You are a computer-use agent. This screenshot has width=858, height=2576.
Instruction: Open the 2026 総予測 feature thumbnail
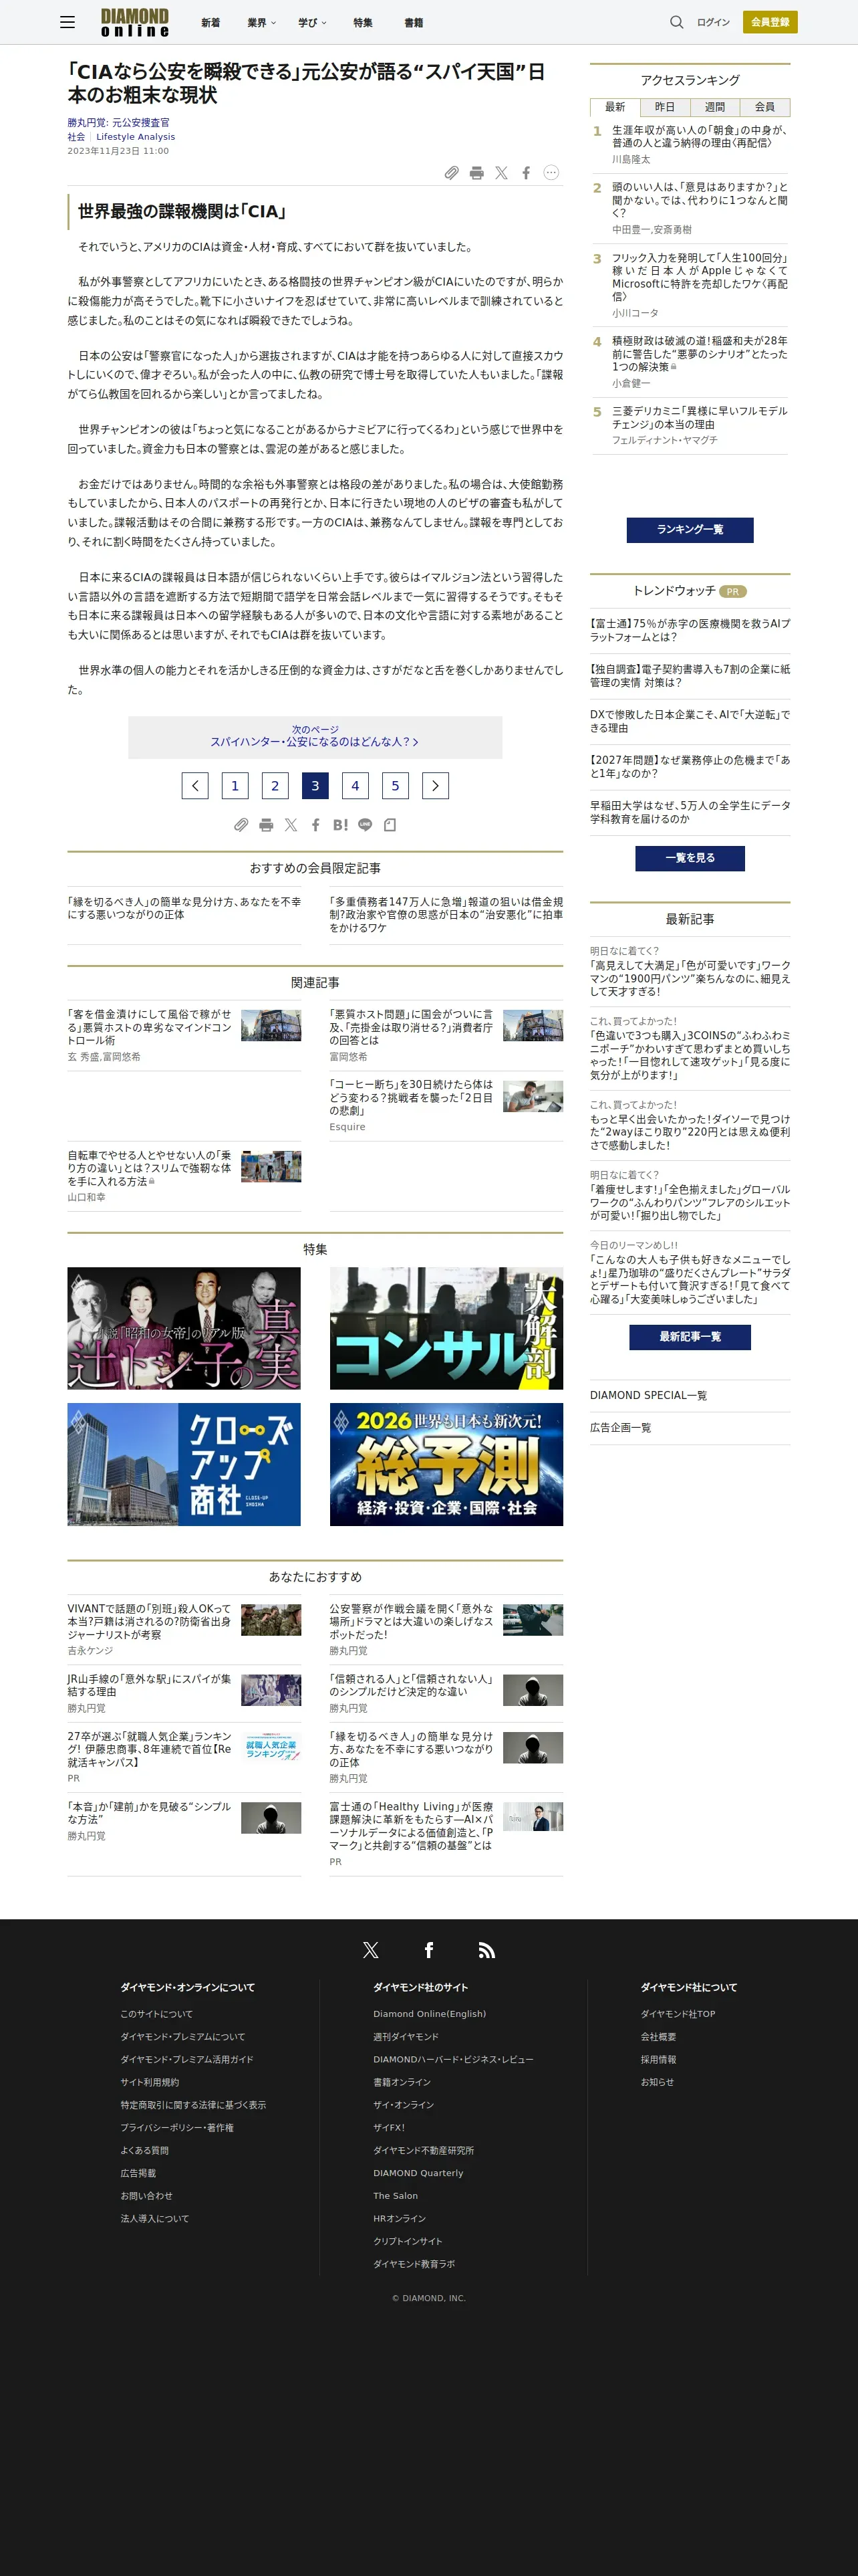pyautogui.click(x=446, y=1464)
